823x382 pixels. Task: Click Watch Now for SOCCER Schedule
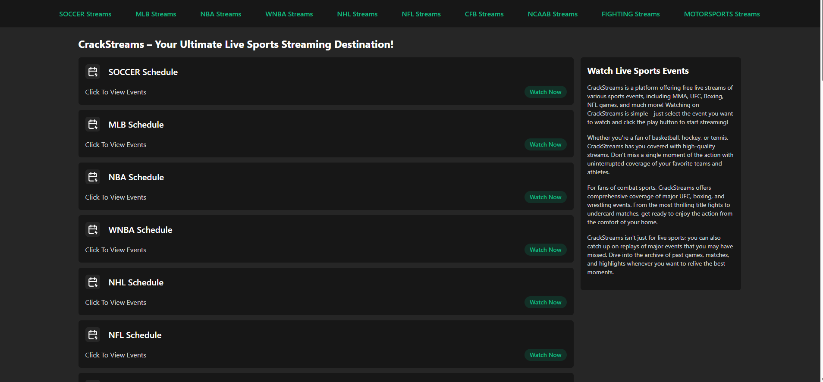click(545, 92)
